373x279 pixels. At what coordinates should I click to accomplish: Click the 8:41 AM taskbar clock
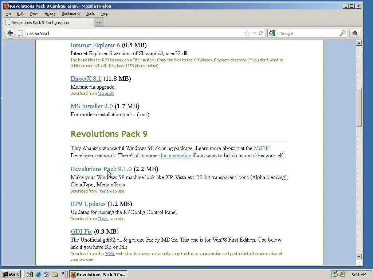(x=359, y=275)
